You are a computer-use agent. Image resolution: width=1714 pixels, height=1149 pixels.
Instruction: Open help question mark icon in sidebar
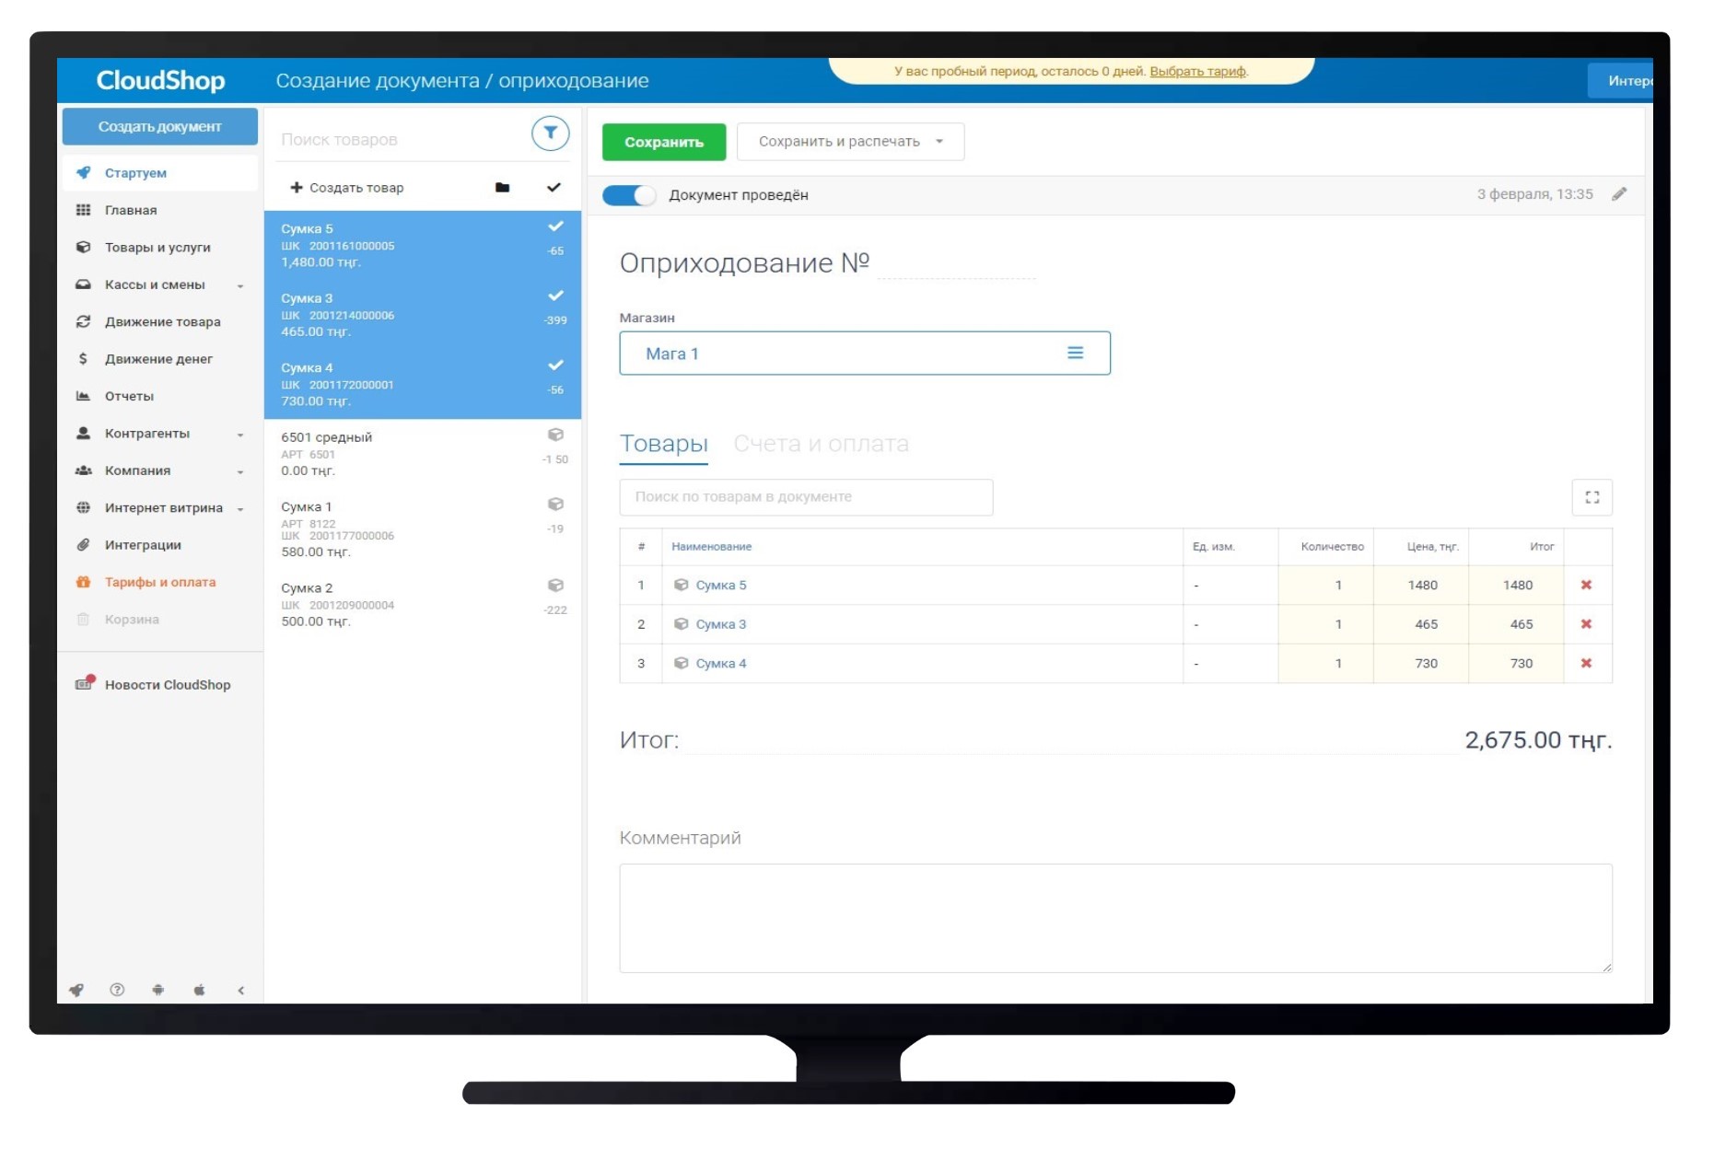tap(117, 990)
